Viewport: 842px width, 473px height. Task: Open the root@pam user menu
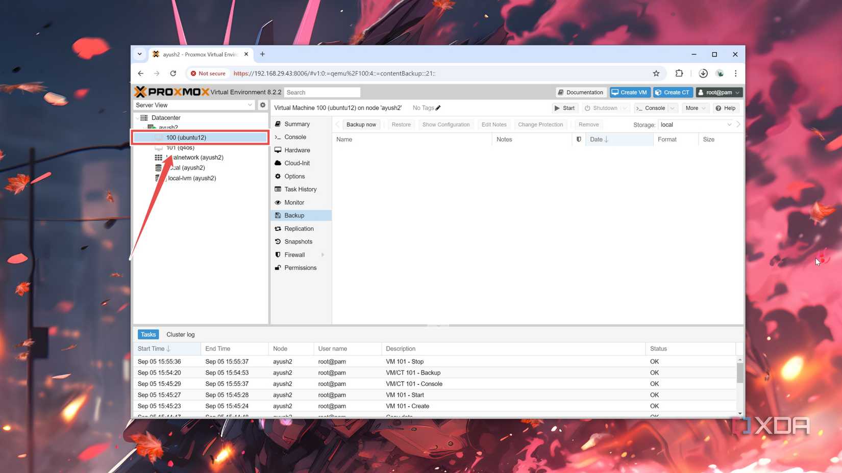719,92
